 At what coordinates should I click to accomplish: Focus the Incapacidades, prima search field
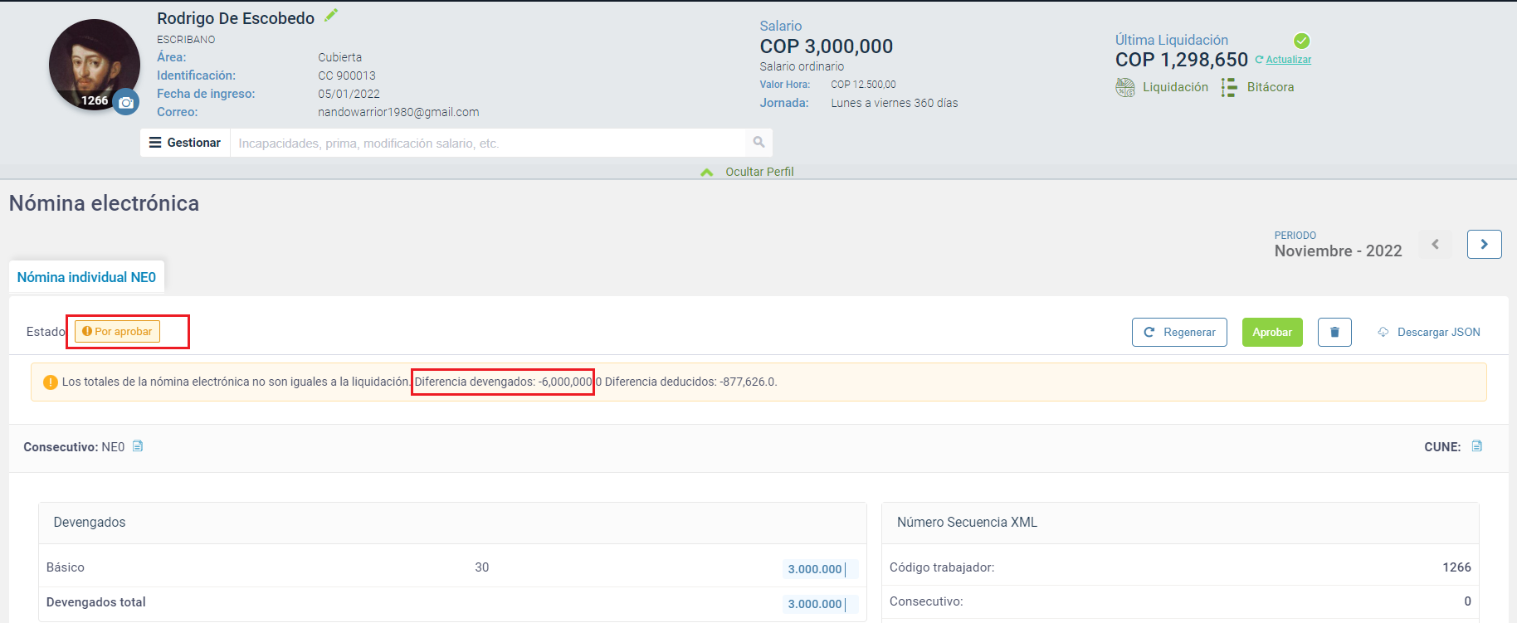(x=487, y=143)
